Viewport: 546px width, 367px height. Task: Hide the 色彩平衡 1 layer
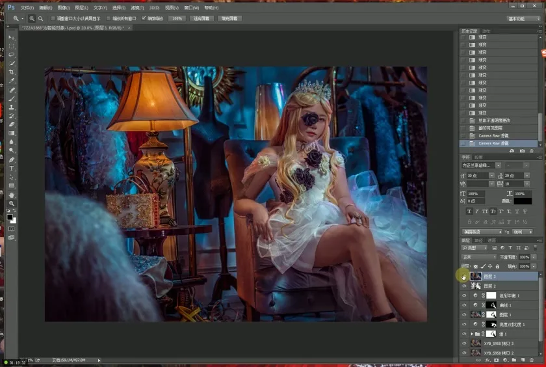pyautogui.click(x=464, y=295)
